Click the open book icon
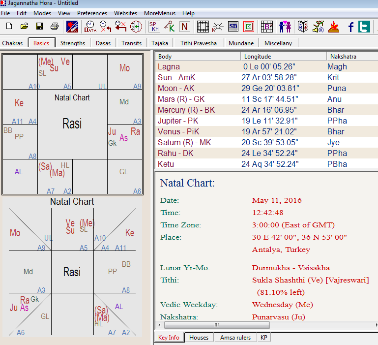The image size is (378, 345). (303, 26)
